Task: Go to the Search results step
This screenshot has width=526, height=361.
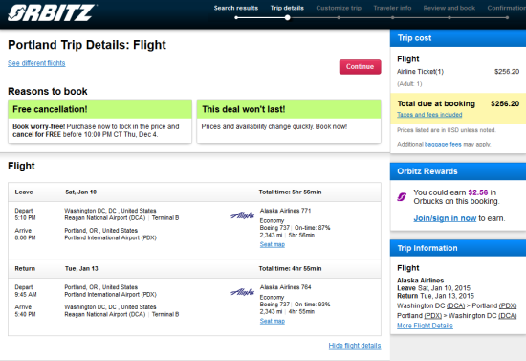Action: tap(236, 8)
